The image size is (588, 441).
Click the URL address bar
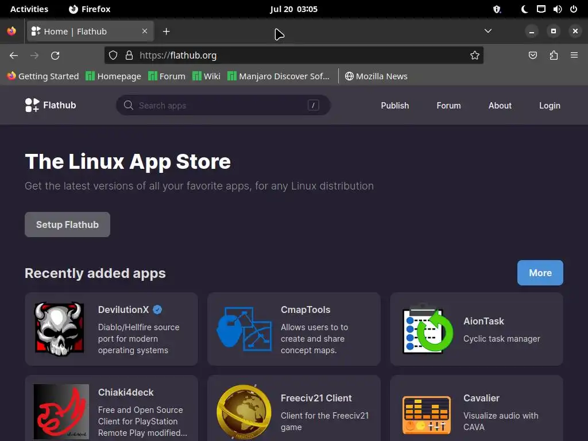click(x=294, y=56)
